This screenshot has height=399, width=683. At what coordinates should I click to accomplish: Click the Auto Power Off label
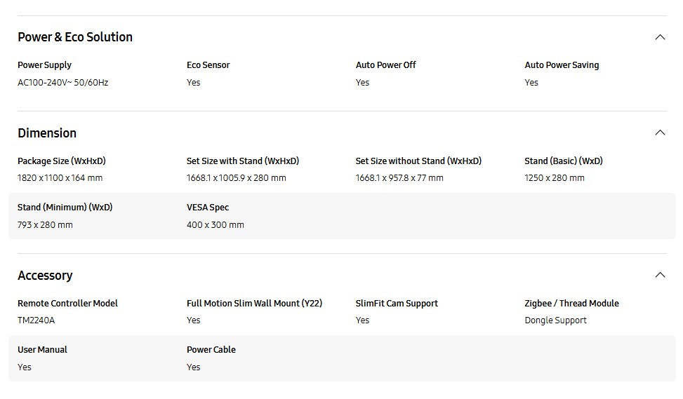(385, 65)
